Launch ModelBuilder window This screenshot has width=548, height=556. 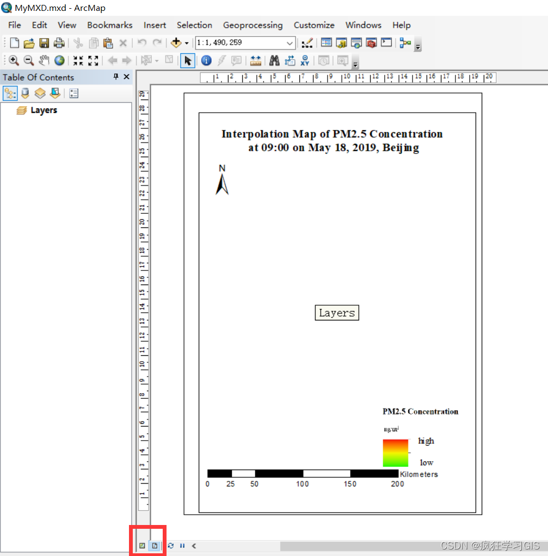(x=405, y=43)
